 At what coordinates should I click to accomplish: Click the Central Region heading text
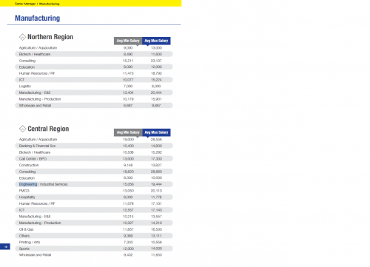click(48, 129)
